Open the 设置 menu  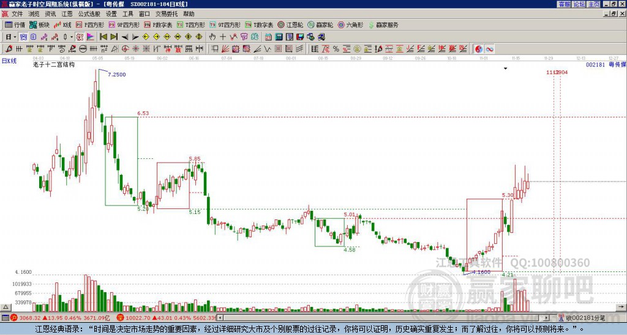[111, 14]
